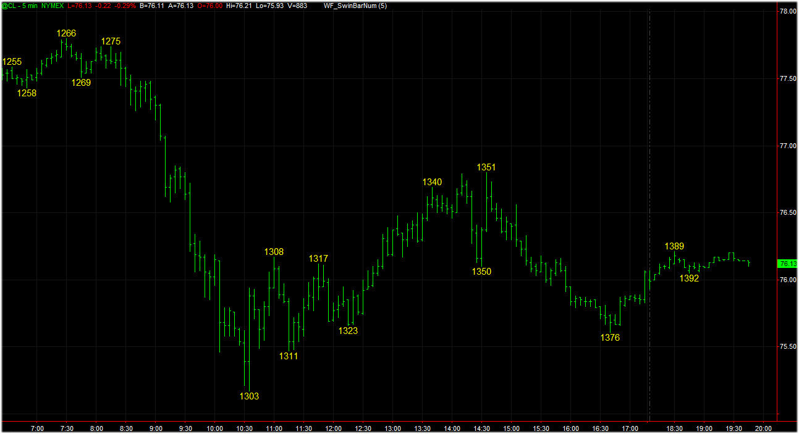Viewport: 799px width, 434px height.
Task: Click swing low label 1269
Action: [81, 83]
